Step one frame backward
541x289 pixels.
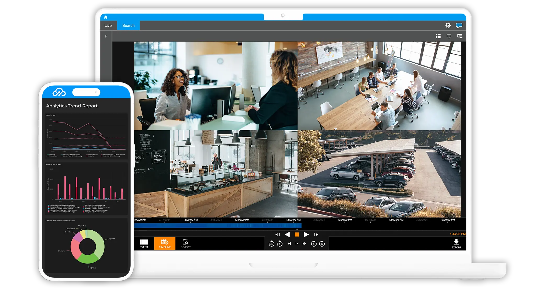[x=278, y=235]
